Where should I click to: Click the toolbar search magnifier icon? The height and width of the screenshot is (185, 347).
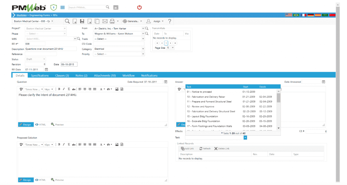(x=67, y=21)
